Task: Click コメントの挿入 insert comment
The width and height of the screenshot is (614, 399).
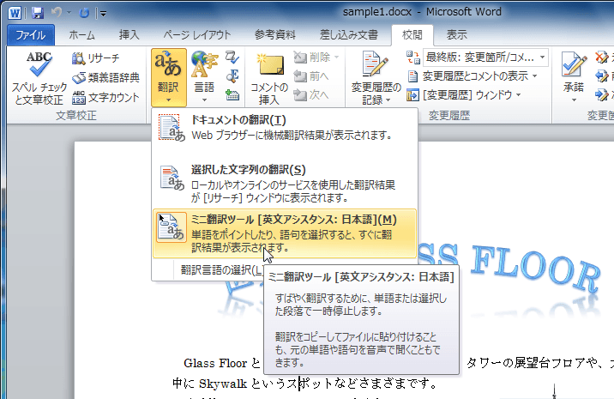Action: tap(269, 78)
